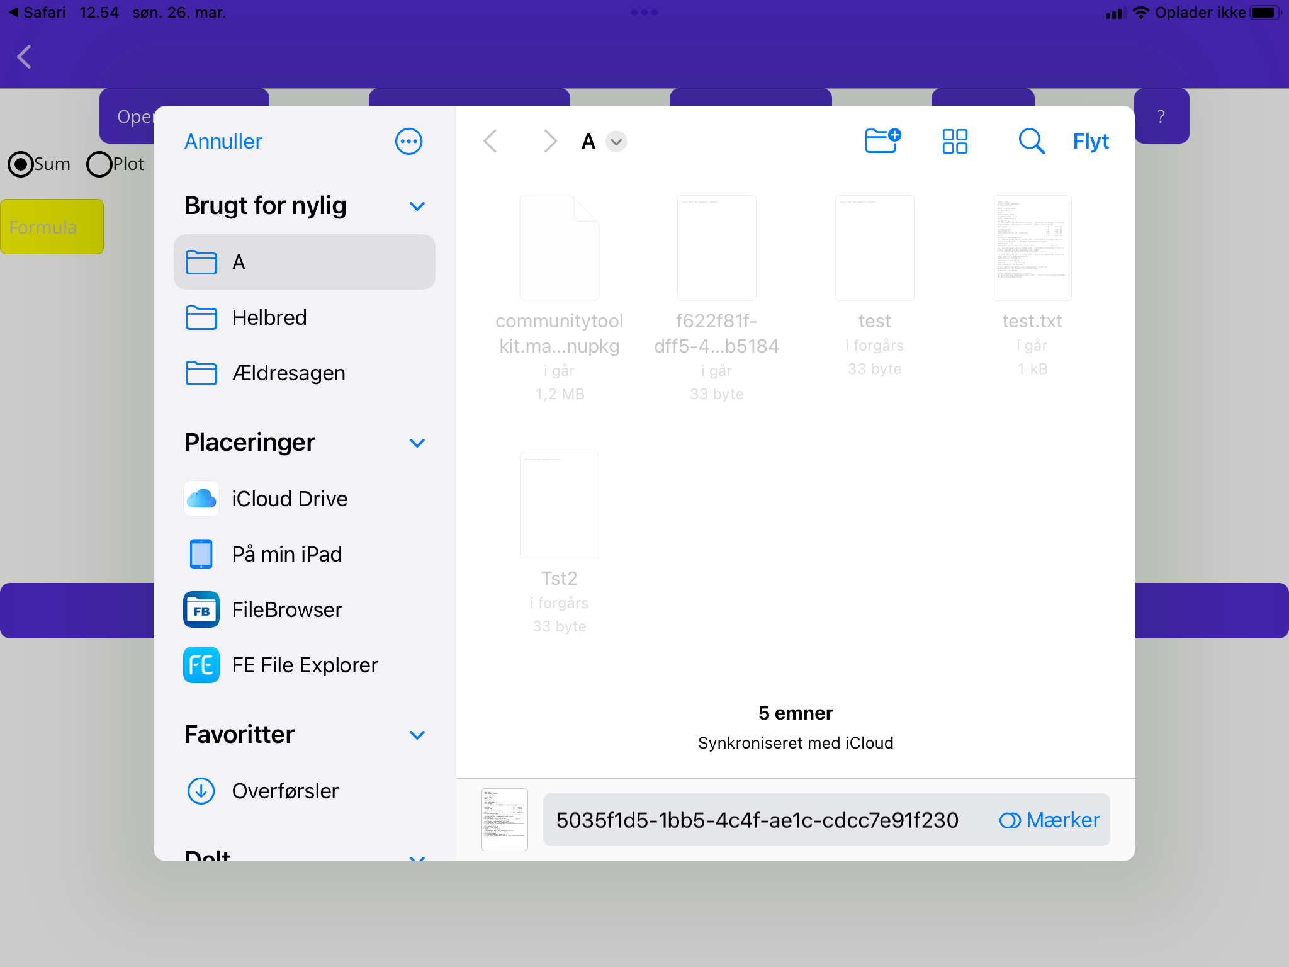
Task: Switch view with the grid icon
Action: [x=954, y=141]
